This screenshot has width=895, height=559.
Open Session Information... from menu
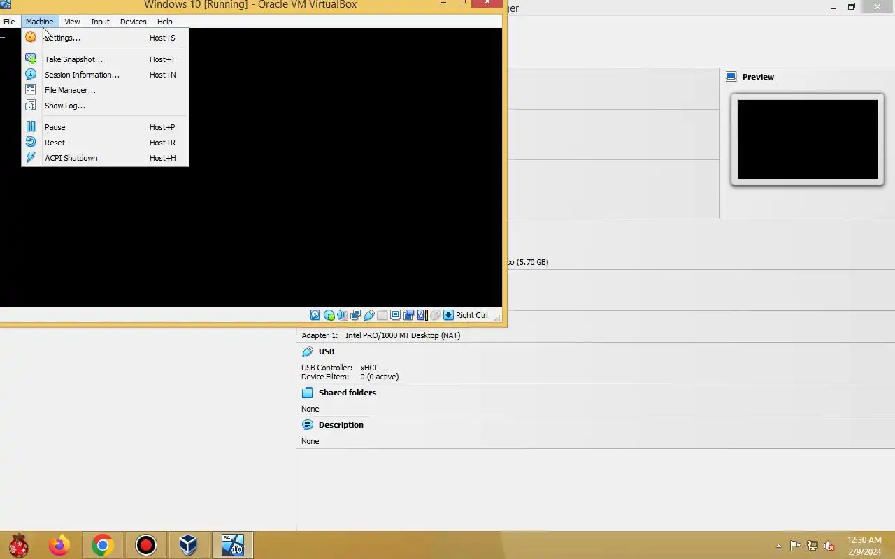[105, 75]
